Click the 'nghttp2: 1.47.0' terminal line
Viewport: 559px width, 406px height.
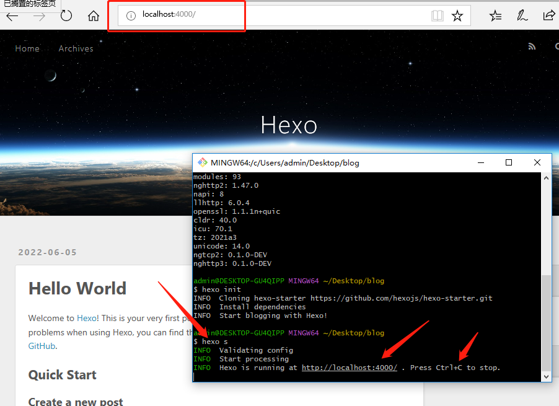[x=226, y=185]
